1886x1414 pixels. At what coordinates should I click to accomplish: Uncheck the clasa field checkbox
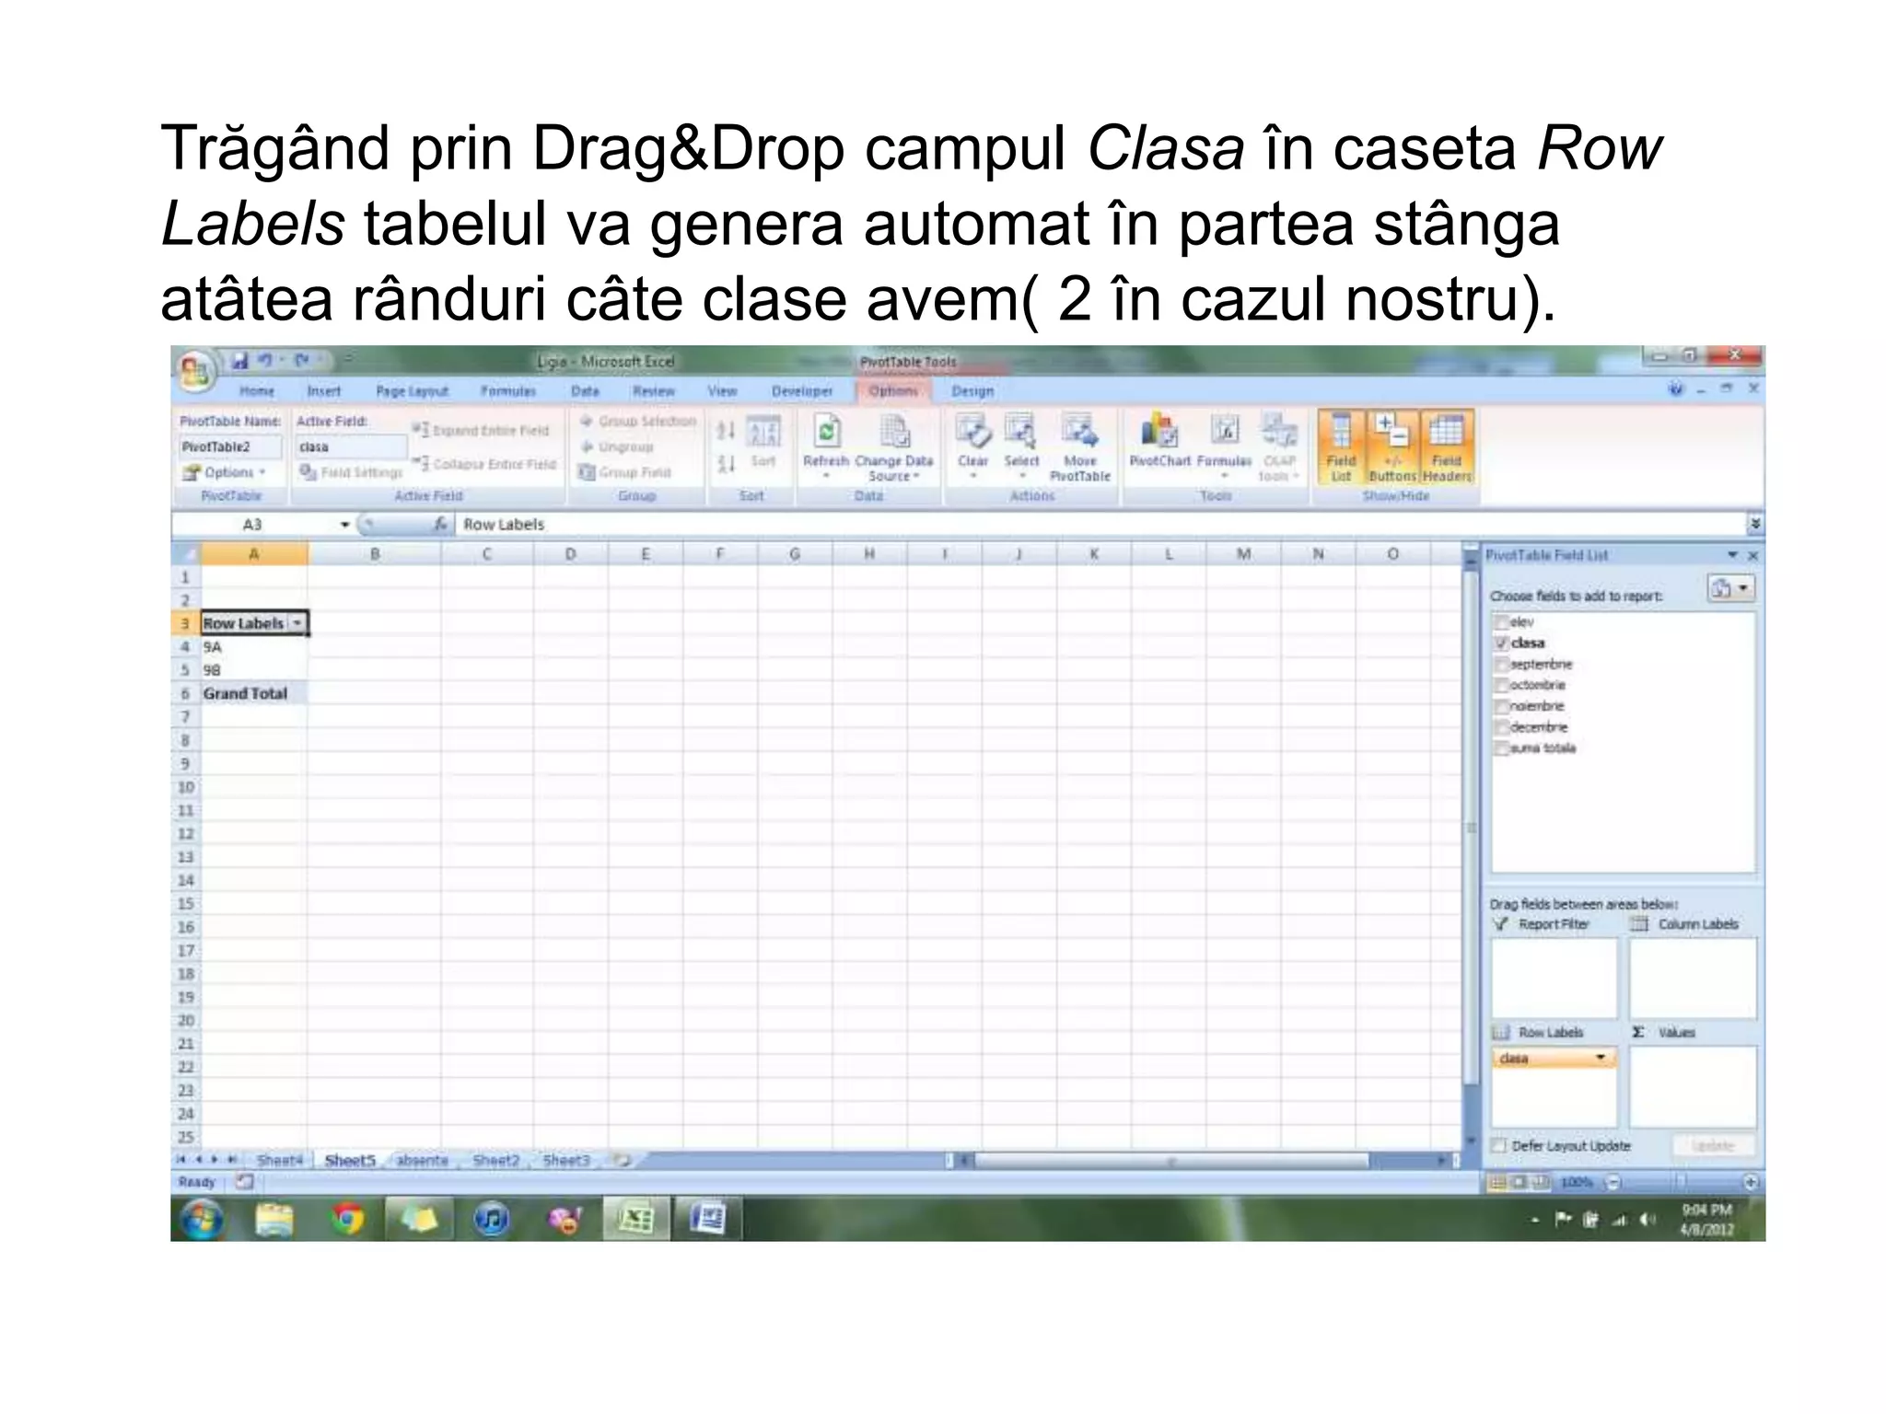1501,643
